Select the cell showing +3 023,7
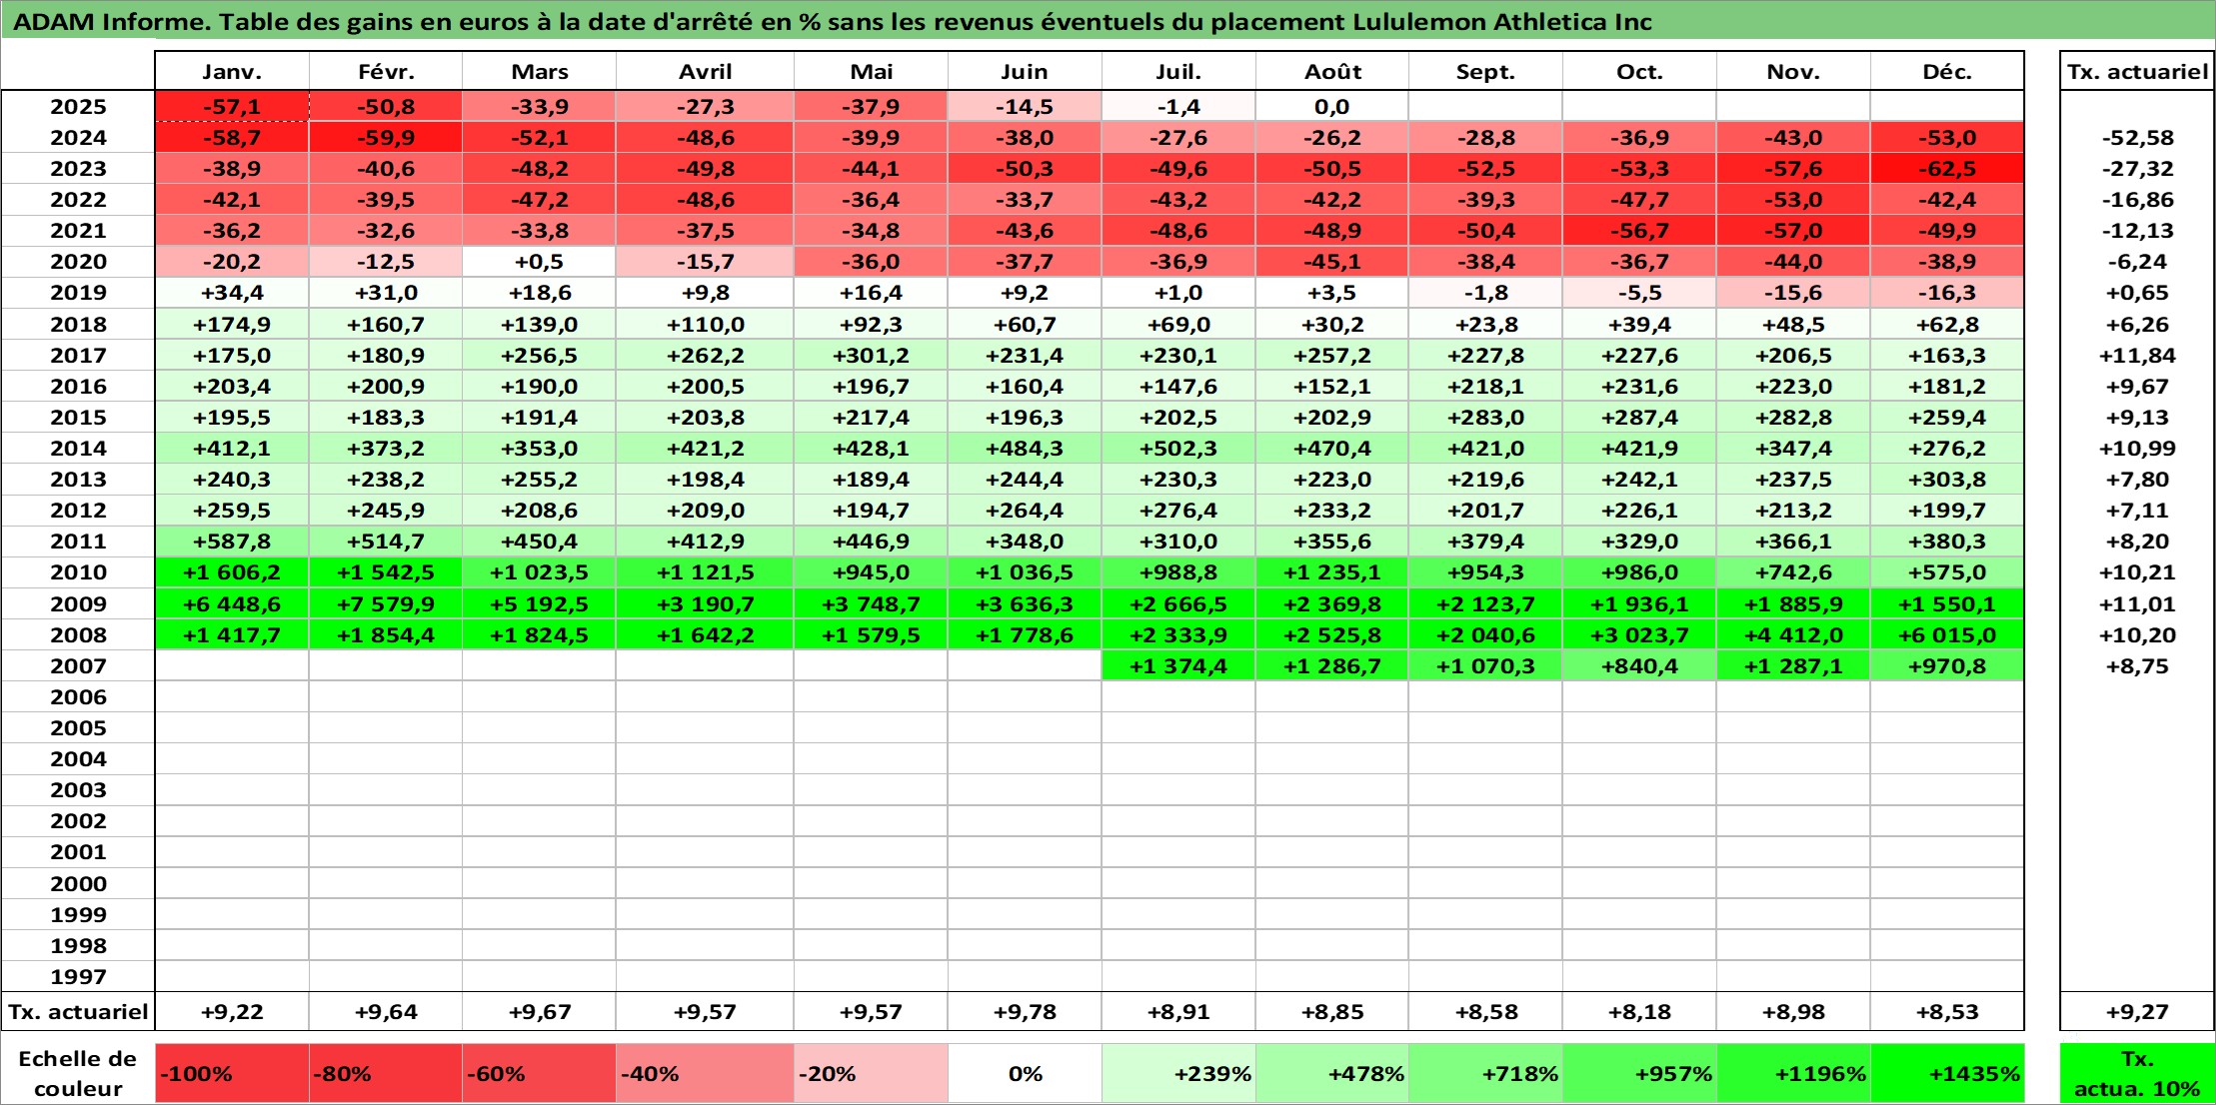This screenshot has height=1105, width=2216. coord(1639,635)
